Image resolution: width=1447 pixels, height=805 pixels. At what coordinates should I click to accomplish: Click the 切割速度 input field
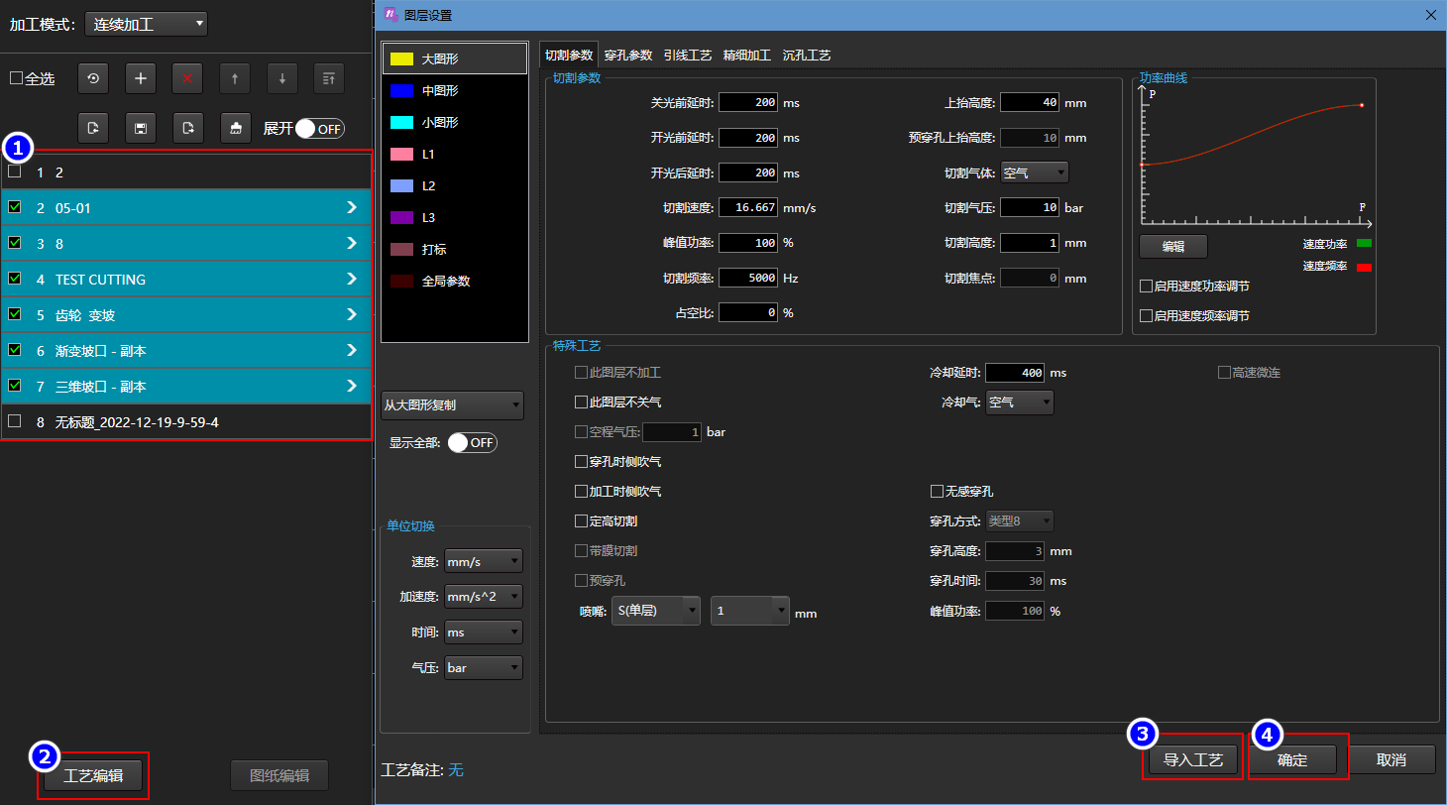coord(749,208)
